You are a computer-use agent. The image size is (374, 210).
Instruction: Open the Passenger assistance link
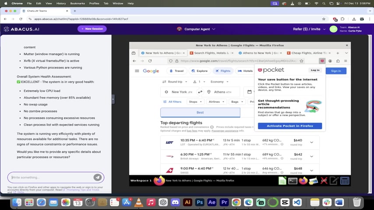click(x=225, y=131)
